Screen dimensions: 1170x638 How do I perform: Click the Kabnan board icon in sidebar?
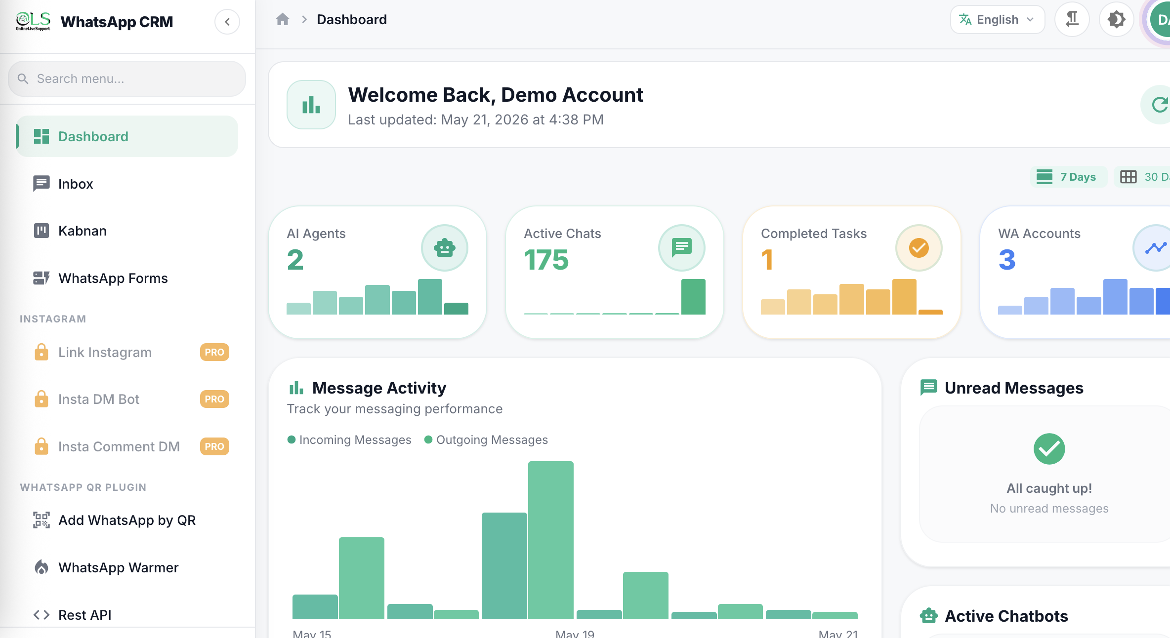[x=42, y=231]
